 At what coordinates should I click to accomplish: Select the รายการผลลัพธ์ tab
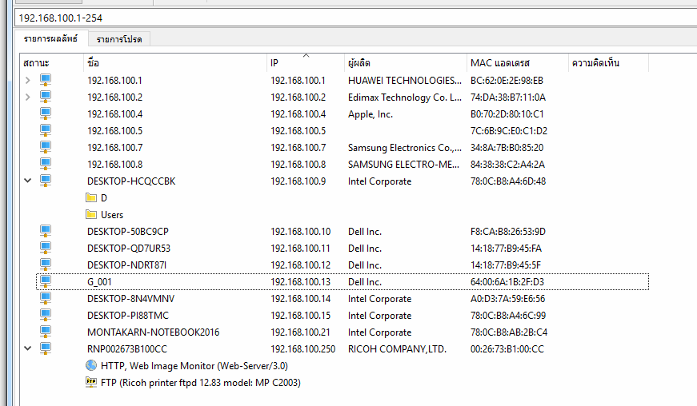tap(50, 38)
